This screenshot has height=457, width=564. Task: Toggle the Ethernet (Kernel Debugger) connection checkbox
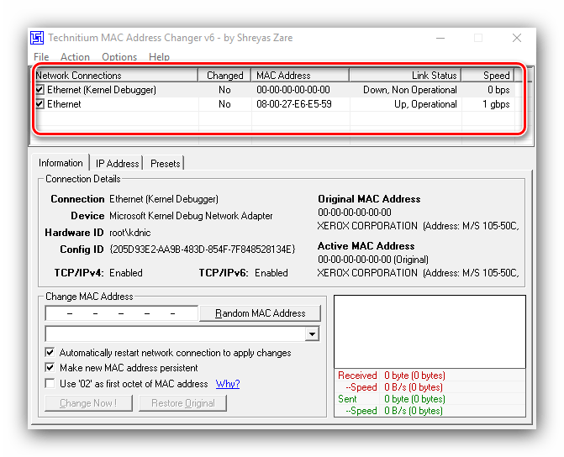pos(40,90)
